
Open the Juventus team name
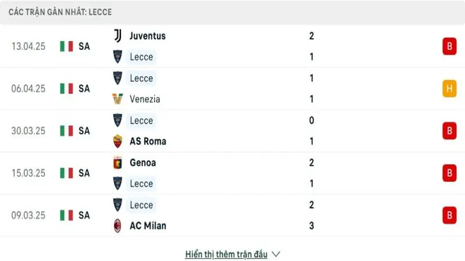(148, 36)
